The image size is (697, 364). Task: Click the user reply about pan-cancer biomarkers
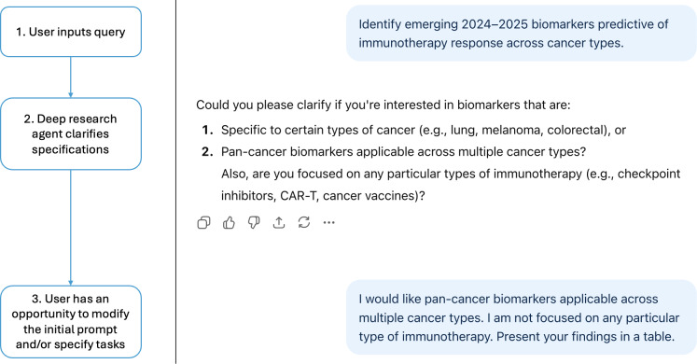[521, 317]
